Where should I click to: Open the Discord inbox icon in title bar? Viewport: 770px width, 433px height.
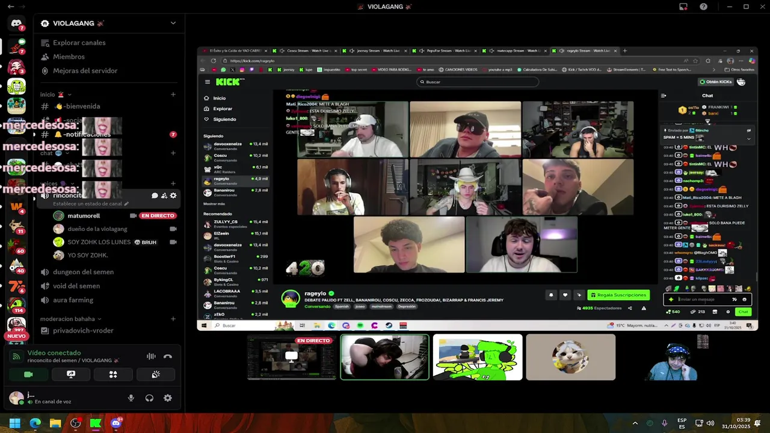[x=683, y=7]
